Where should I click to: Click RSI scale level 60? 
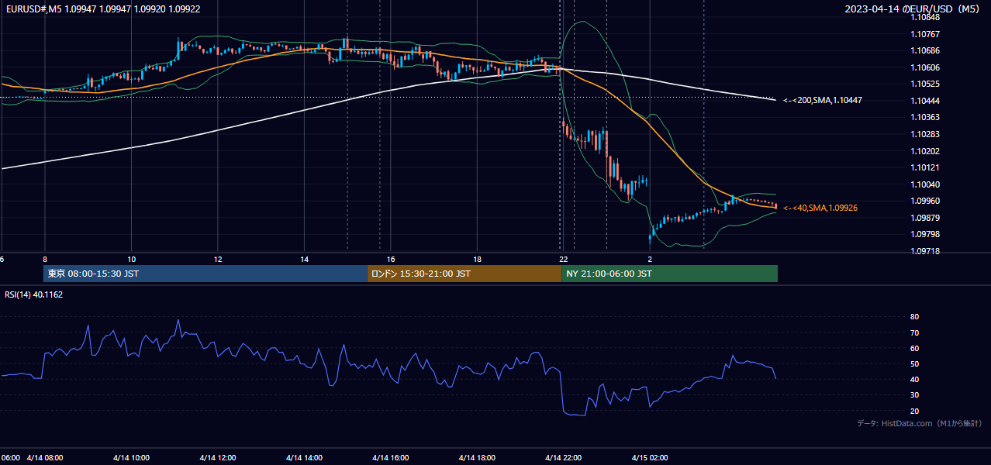tap(914, 348)
